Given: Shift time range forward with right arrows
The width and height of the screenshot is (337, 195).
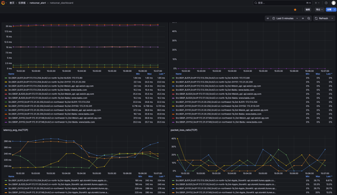Looking at the screenshot, I should pyautogui.click(x=303, y=18).
